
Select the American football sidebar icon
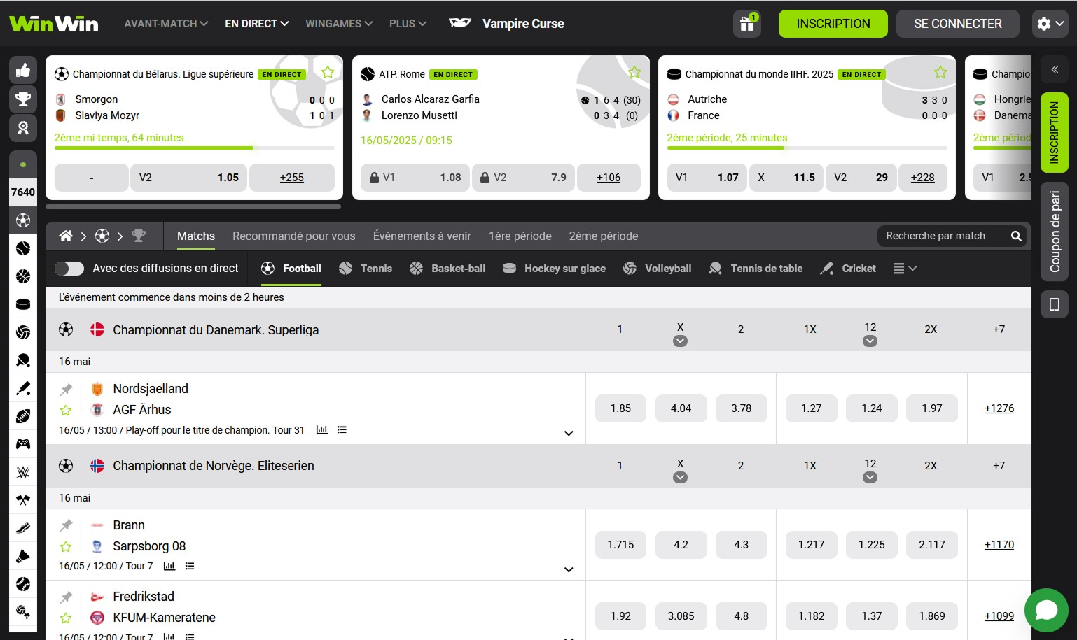coord(23,416)
